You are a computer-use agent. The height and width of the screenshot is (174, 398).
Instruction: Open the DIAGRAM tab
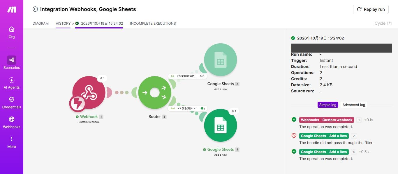pos(40,24)
